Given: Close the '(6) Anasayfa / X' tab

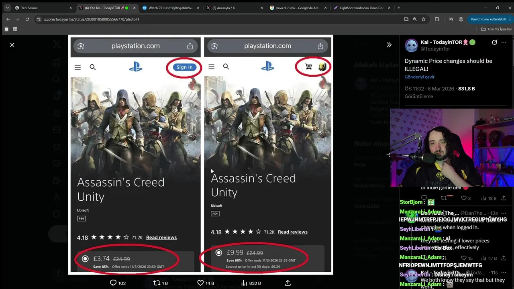Looking at the screenshot, I should [x=262, y=8].
